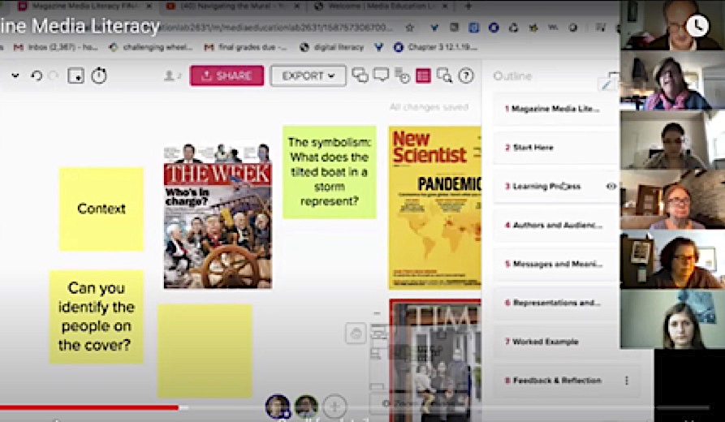Viewport: 725px width, 422px height.
Task: Undo the last mural action
Action: click(37, 75)
